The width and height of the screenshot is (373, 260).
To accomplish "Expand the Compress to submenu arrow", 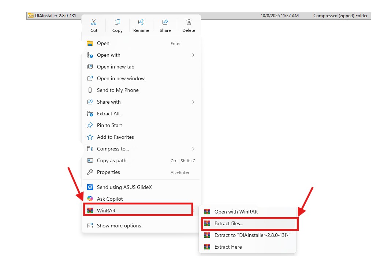I will [x=193, y=149].
